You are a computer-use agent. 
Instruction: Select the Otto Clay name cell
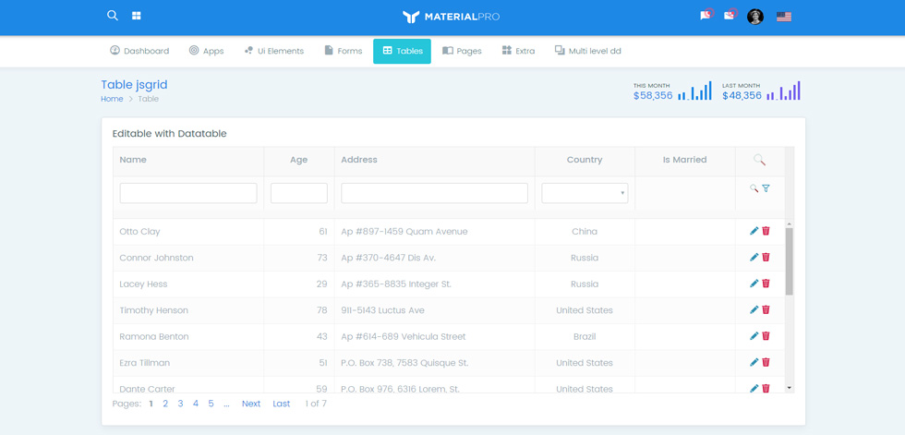(188, 231)
